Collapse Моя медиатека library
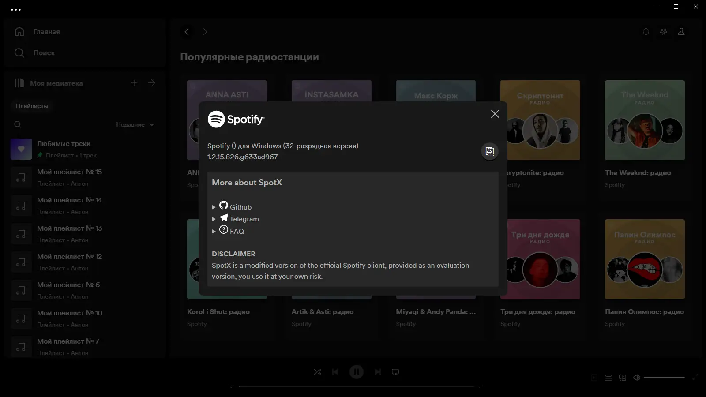 point(19,83)
